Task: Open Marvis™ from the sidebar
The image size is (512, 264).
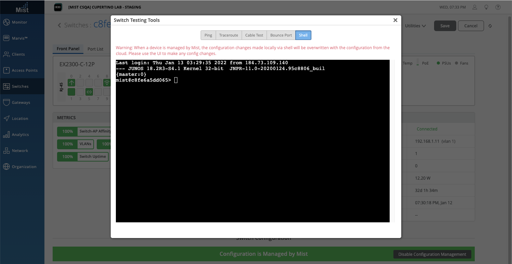Action: pos(22,38)
